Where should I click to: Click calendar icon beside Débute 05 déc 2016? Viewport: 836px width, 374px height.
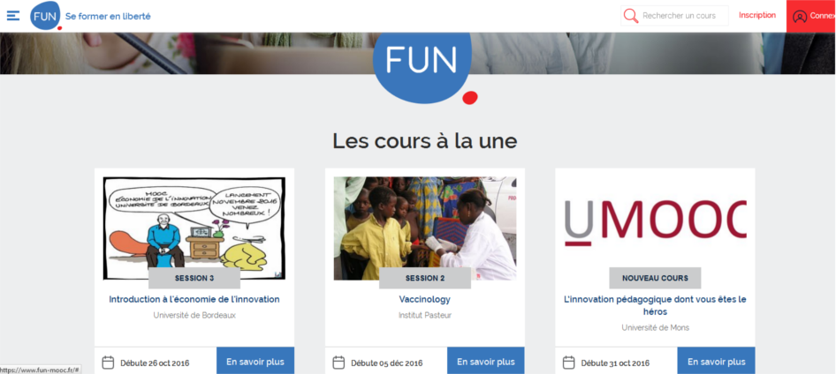[338, 363]
